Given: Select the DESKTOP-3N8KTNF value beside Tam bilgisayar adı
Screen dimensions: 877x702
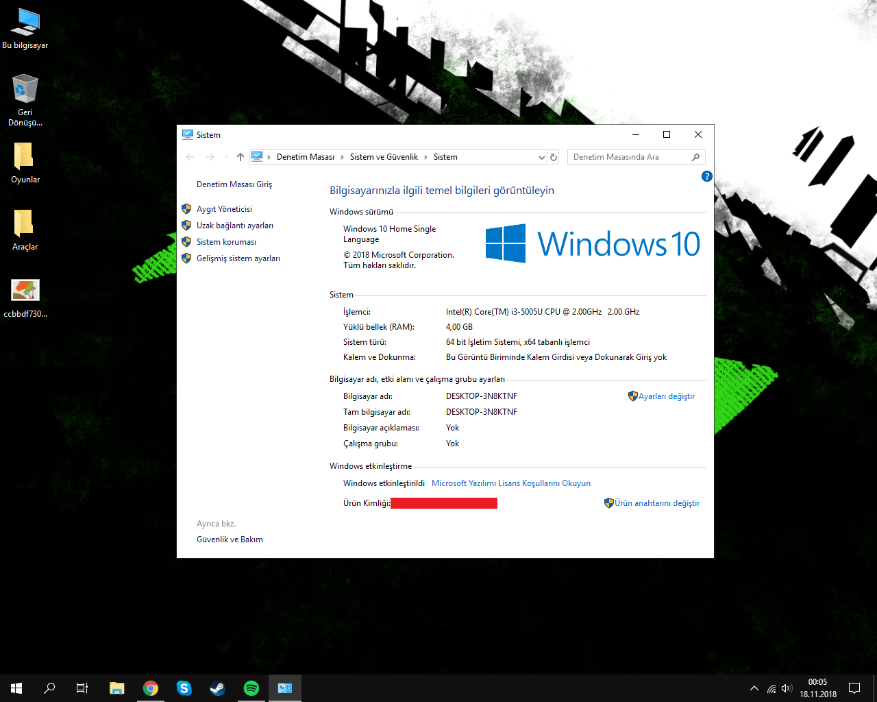Looking at the screenshot, I should pos(482,412).
